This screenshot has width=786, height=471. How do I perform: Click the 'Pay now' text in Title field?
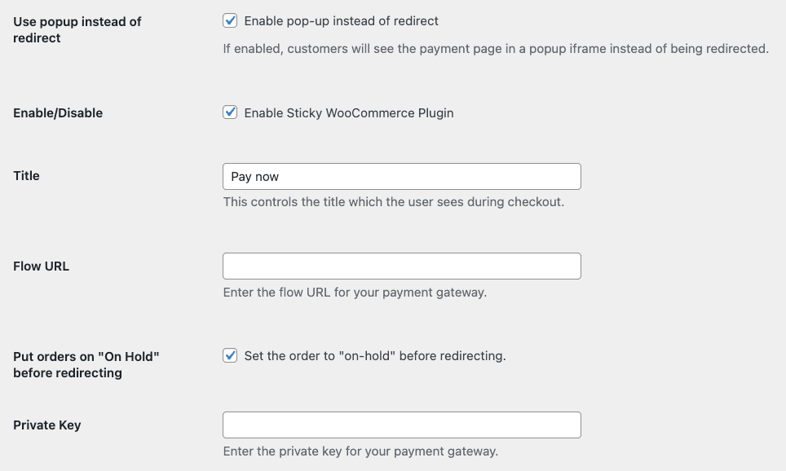254,177
